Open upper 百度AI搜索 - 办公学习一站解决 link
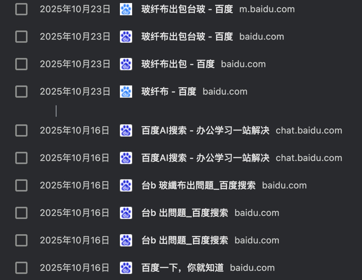Screen dimensions: 362x280 click(x=205, y=131)
